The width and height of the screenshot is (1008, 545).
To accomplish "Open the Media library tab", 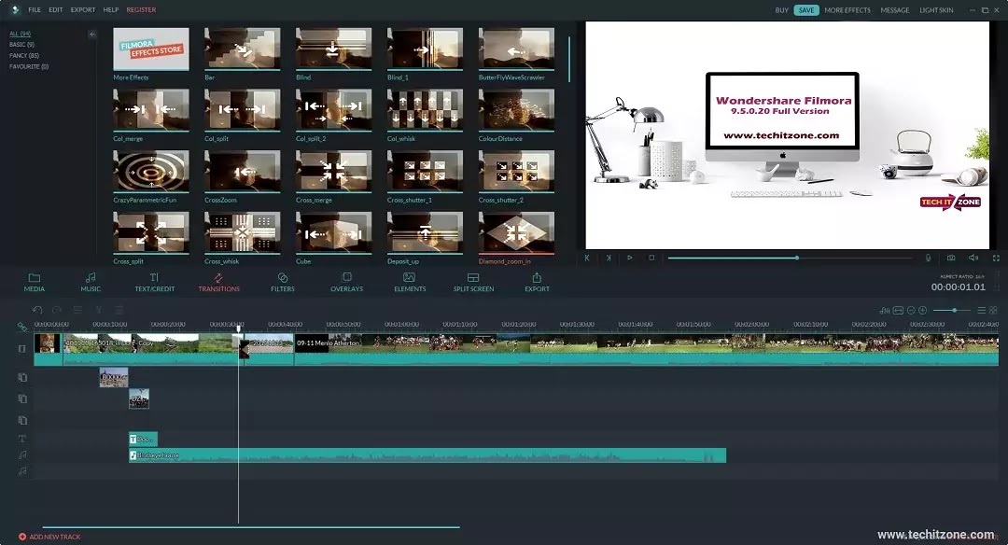I will point(35,282).
